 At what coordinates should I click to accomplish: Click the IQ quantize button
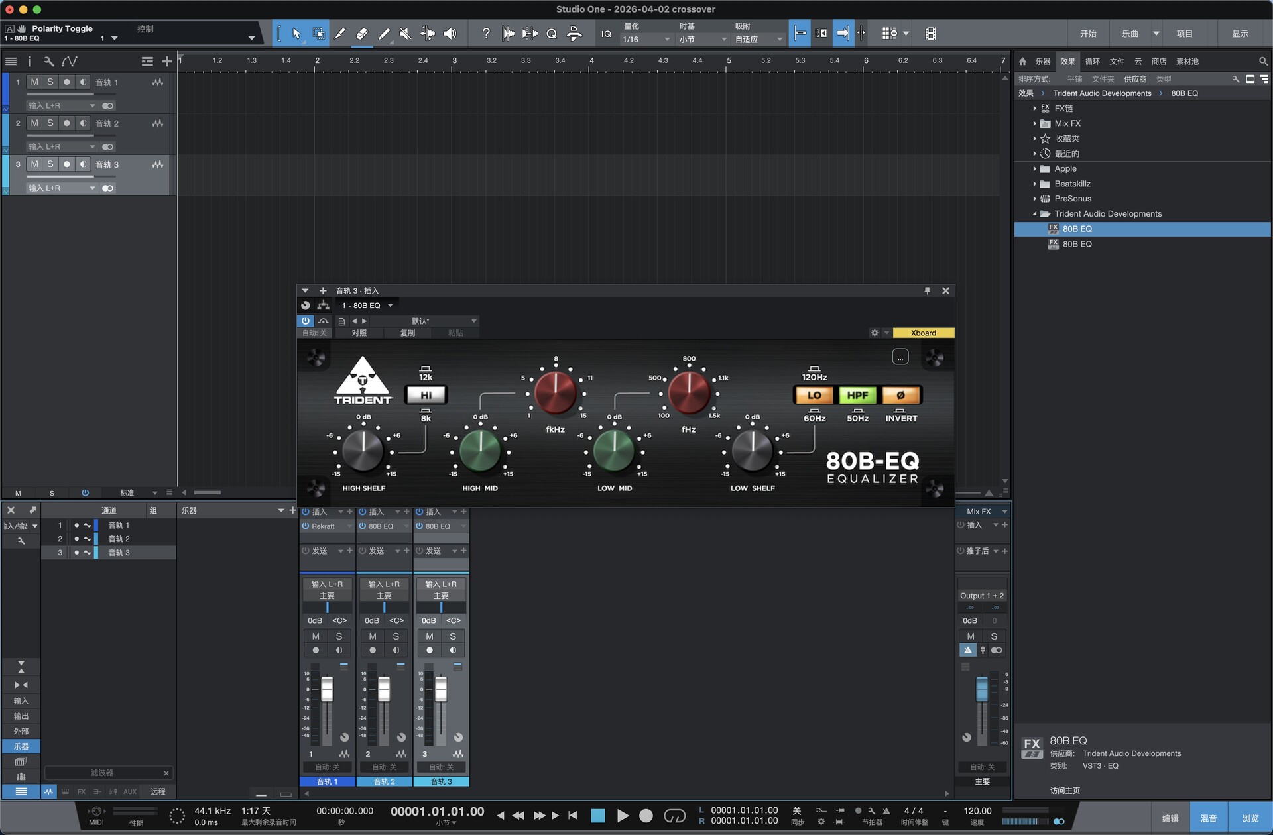coord(606,34)
